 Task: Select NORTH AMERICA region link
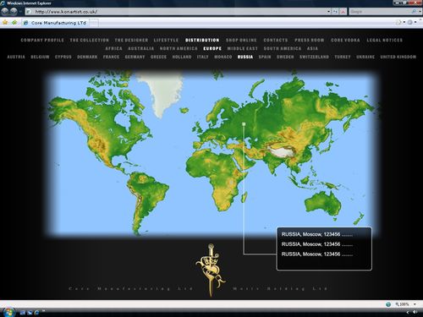(179, 48)
